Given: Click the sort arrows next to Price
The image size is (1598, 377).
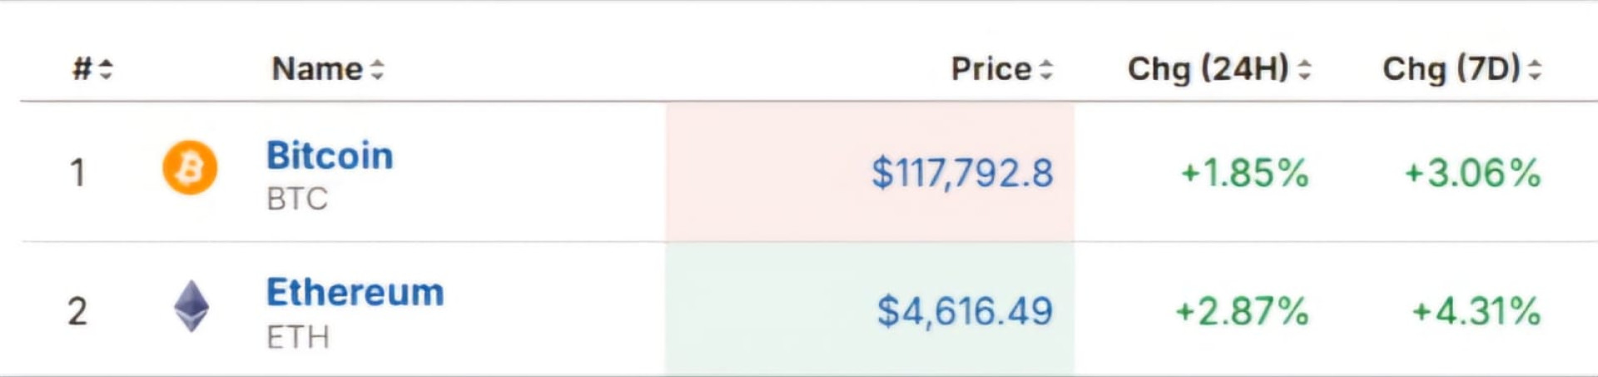Looking at the screenshot, I should click(x=1046, y=69).
